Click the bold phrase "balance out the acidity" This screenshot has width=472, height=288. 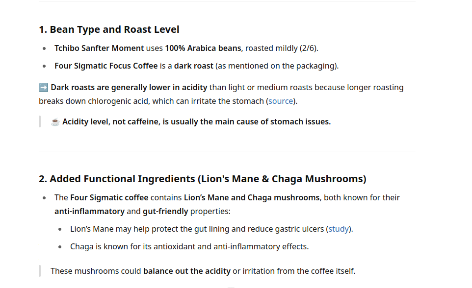pos(186,271)
